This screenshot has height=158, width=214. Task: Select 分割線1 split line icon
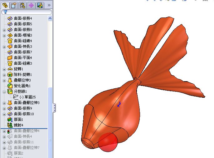pyautogui.click(x=10, y=91)
